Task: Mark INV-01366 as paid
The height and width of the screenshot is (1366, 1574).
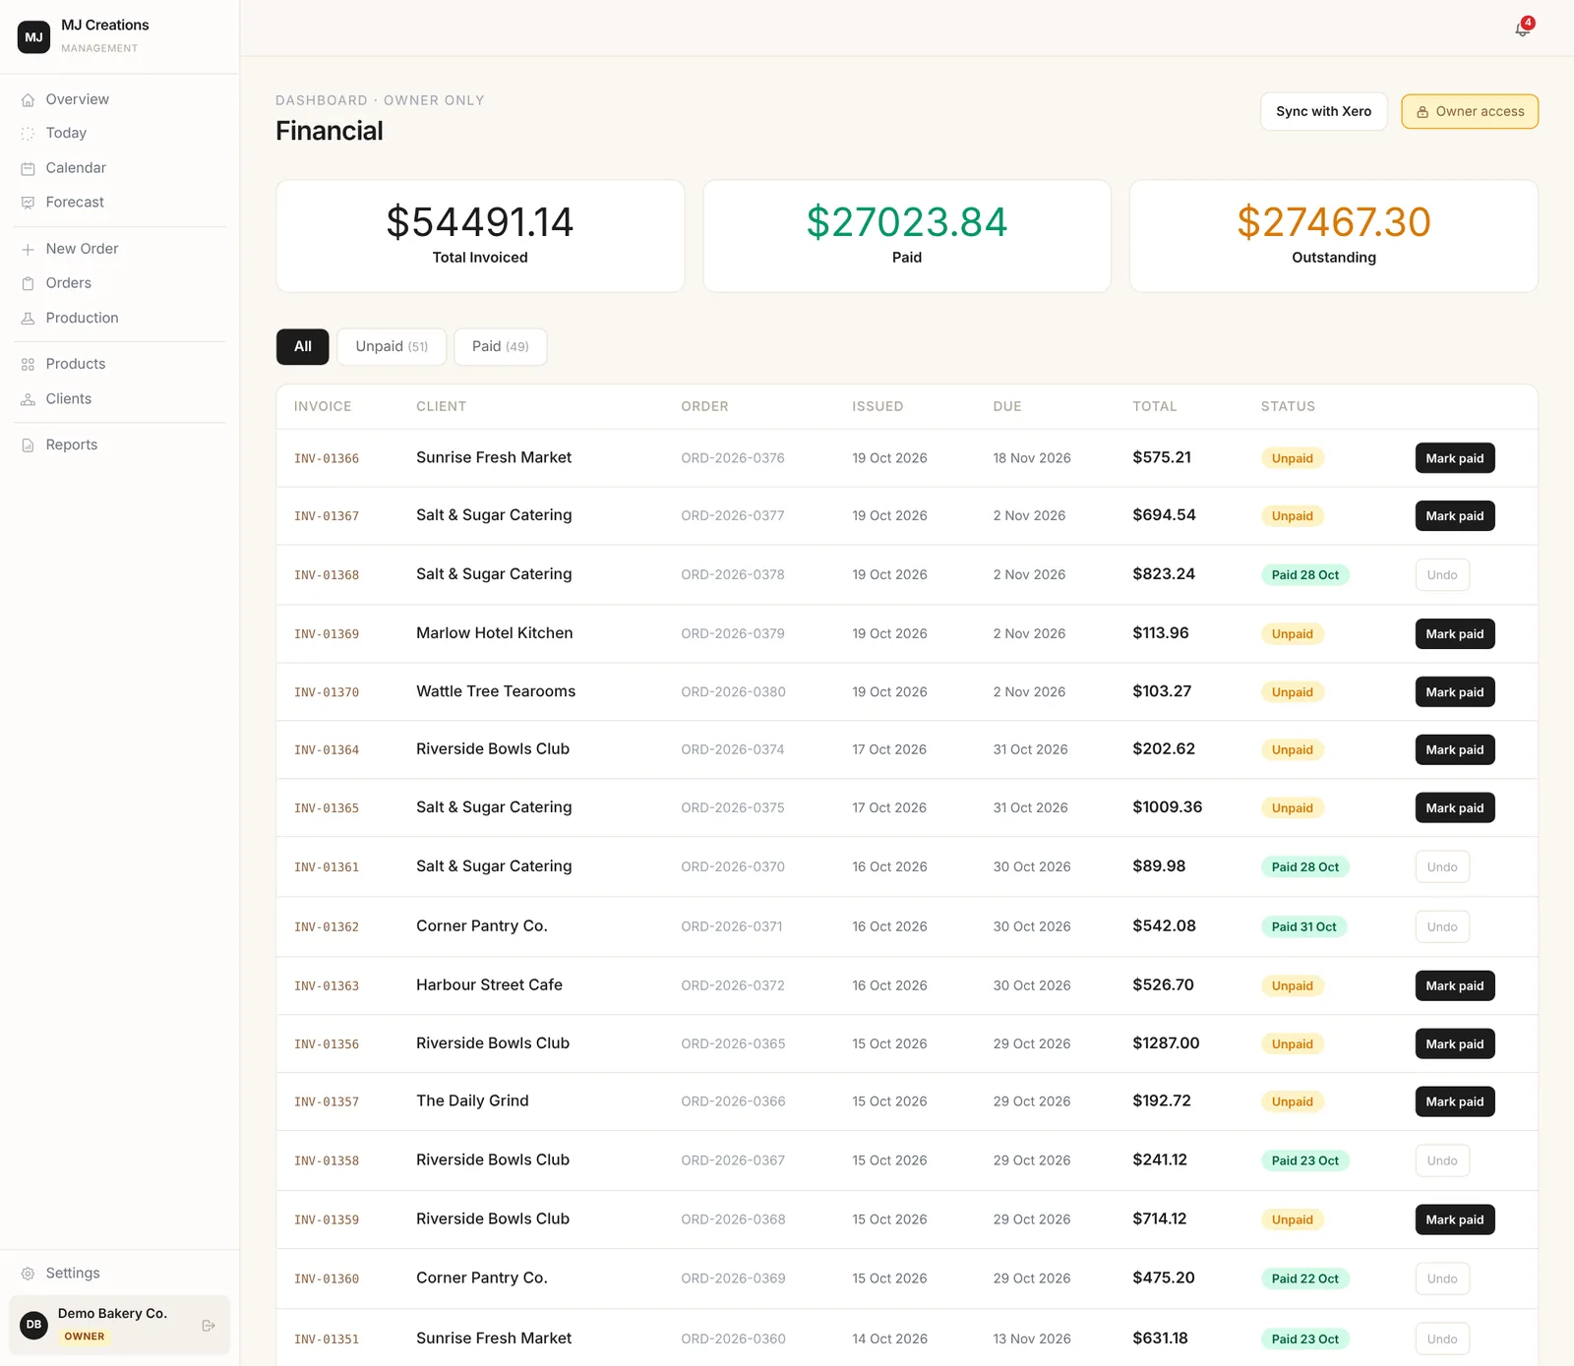Action: click(1455, 458)
